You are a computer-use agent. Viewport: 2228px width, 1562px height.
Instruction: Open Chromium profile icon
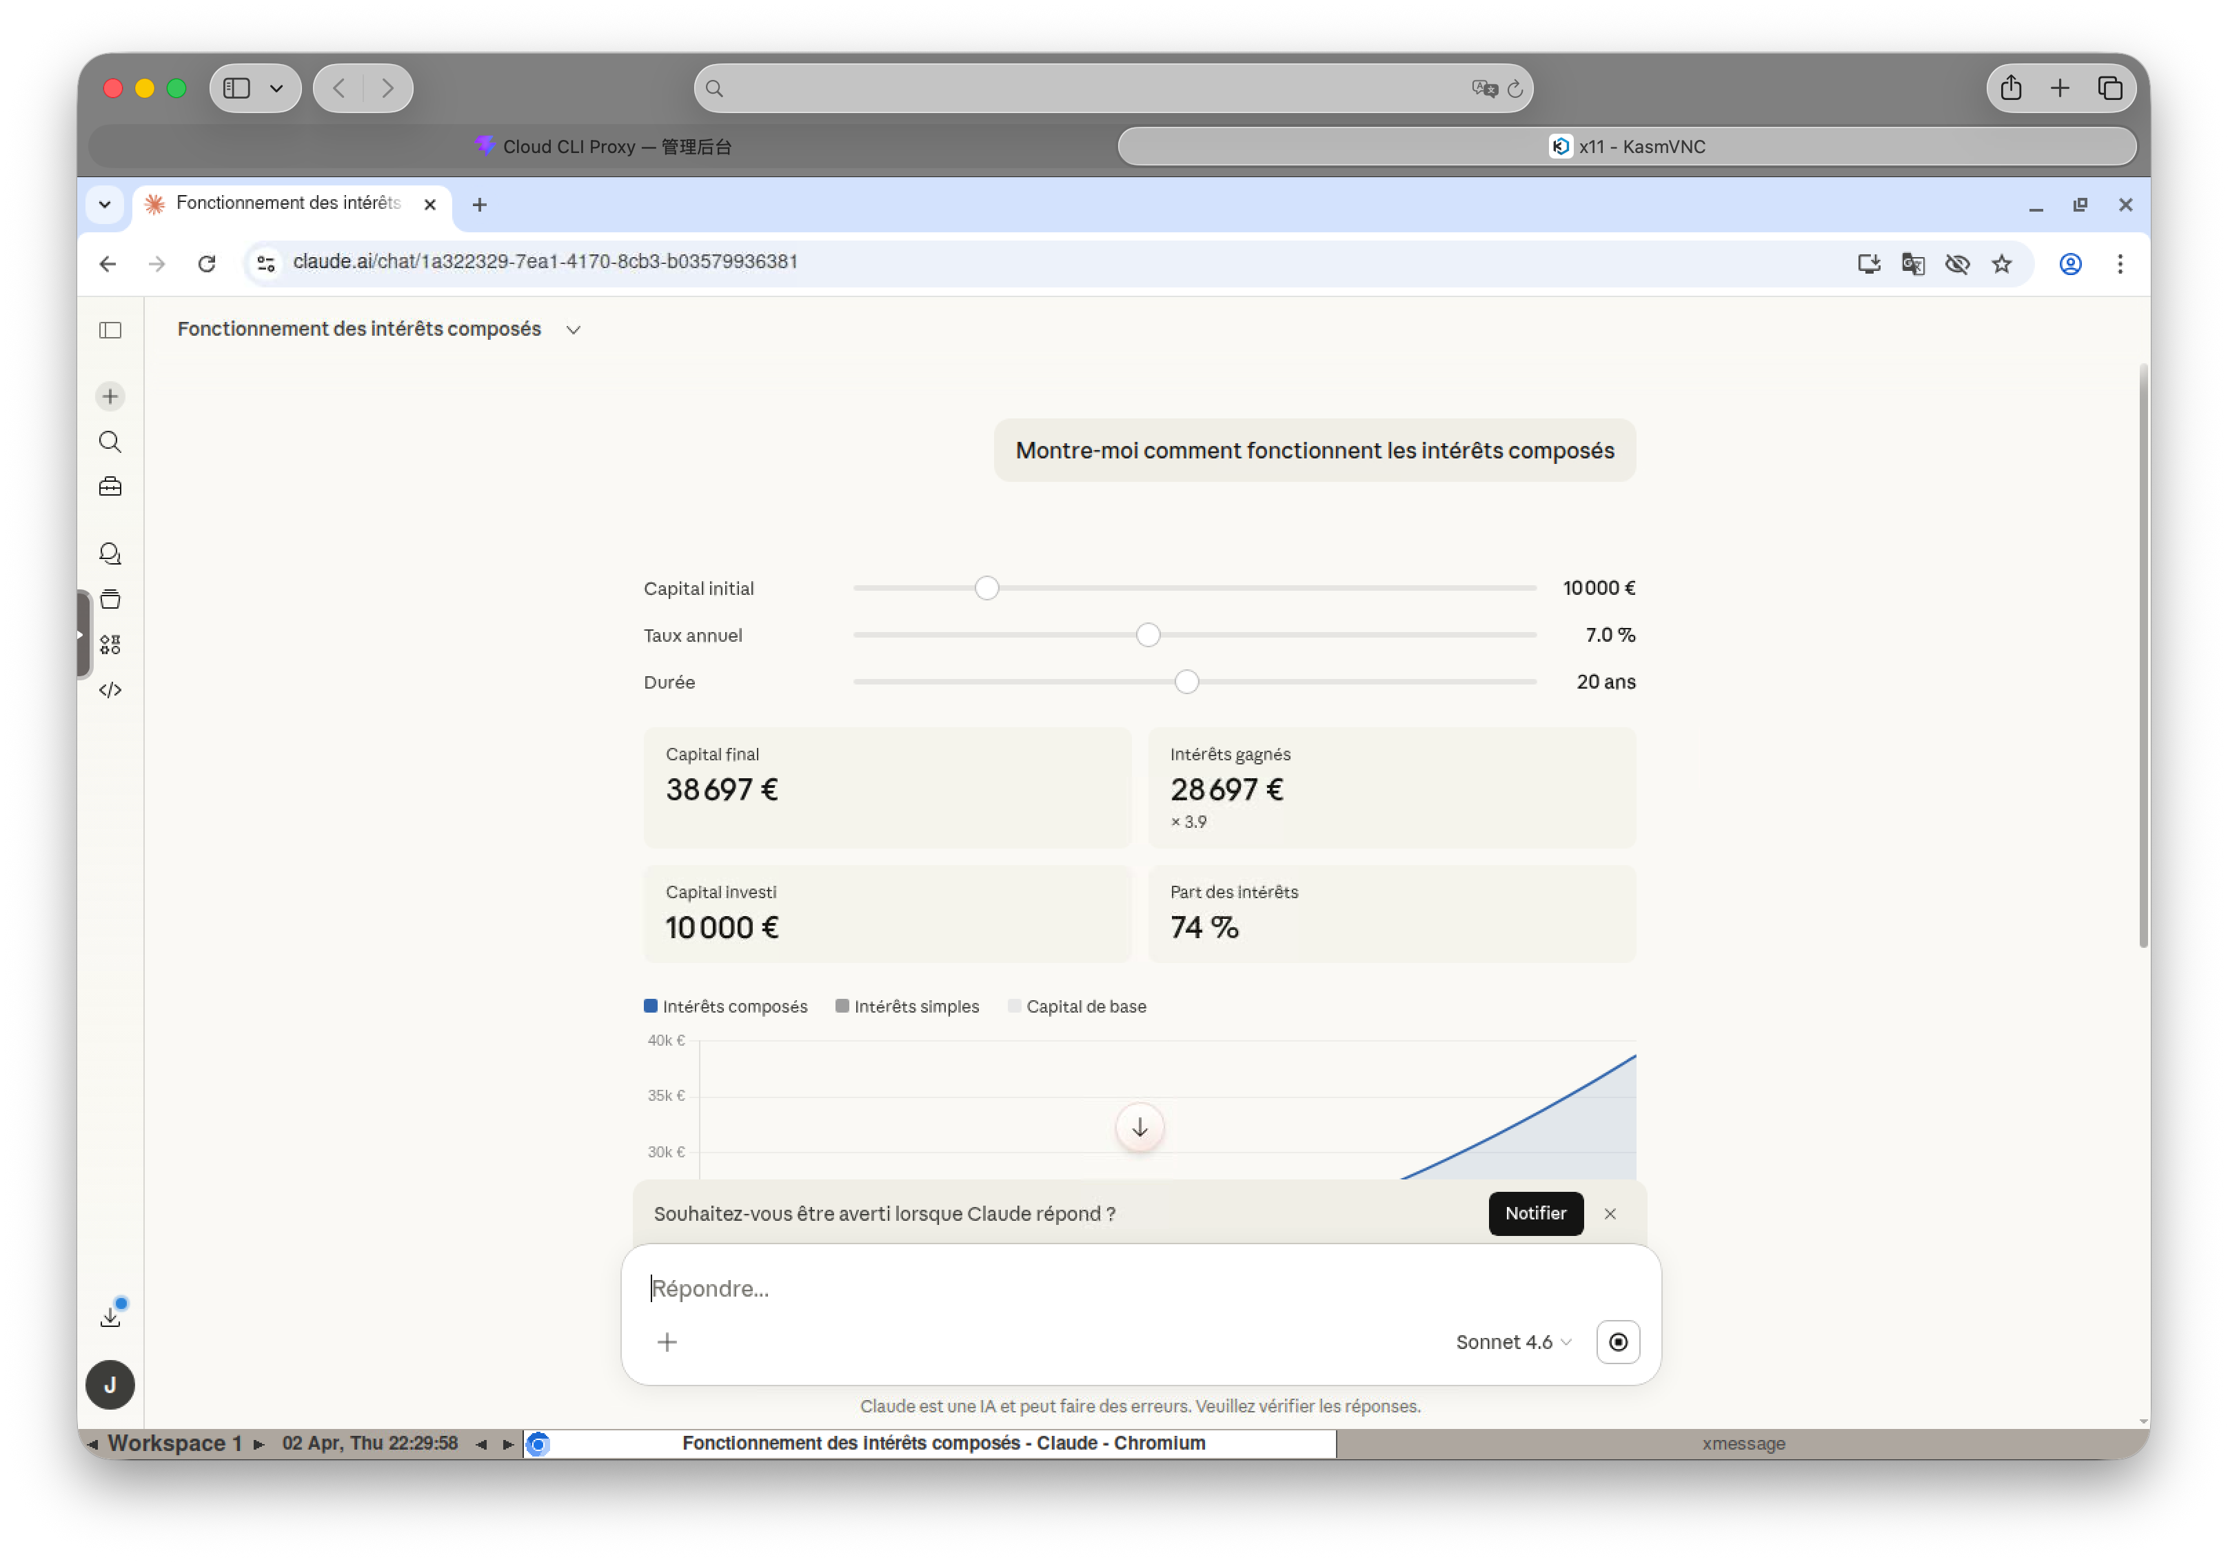(2070, 264)
